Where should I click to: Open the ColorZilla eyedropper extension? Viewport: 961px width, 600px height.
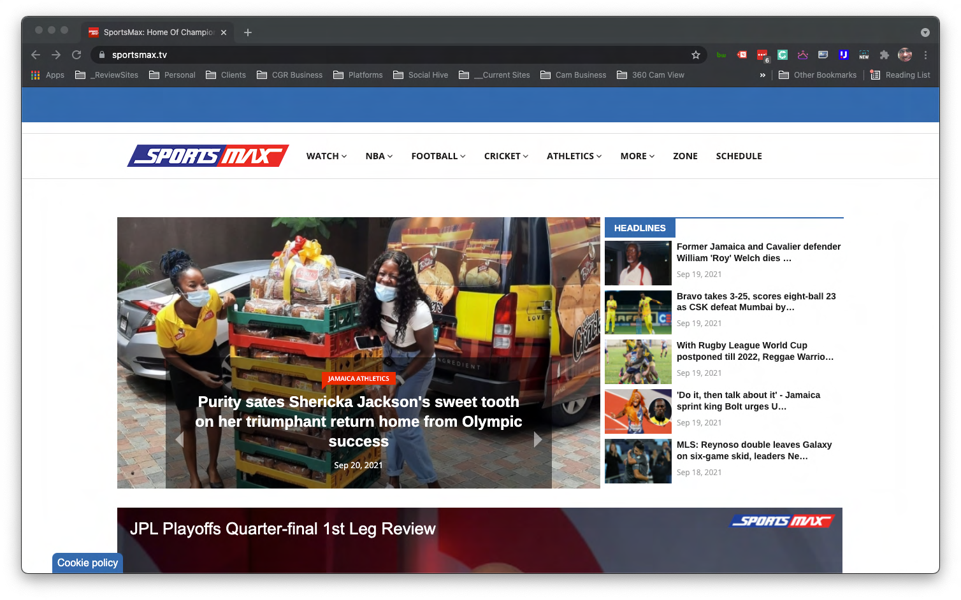(x=783, y=55)
